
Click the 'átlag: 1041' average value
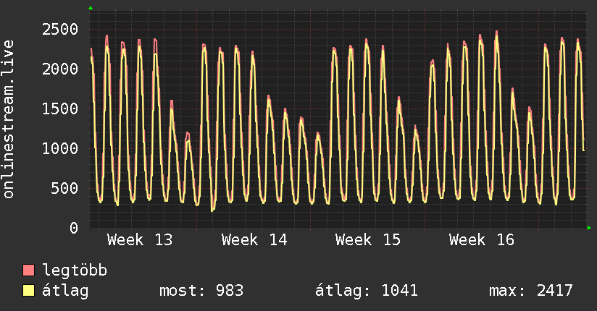click(367, 291)
